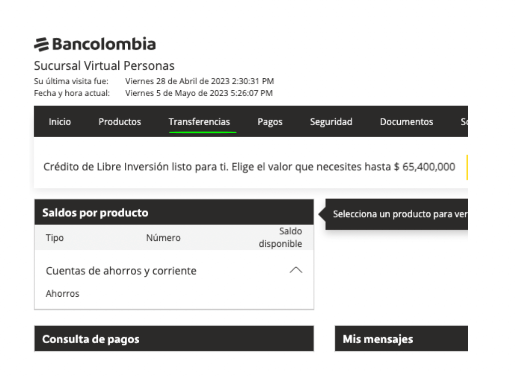Screen dimensions: 515x376
Task: Select the Productos navigation tab
Action: (119, 121)
